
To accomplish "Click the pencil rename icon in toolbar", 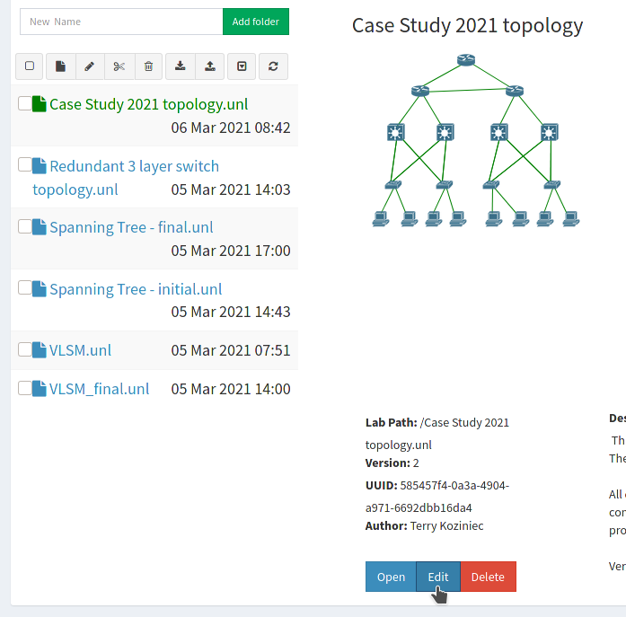I will coord(90,66).
